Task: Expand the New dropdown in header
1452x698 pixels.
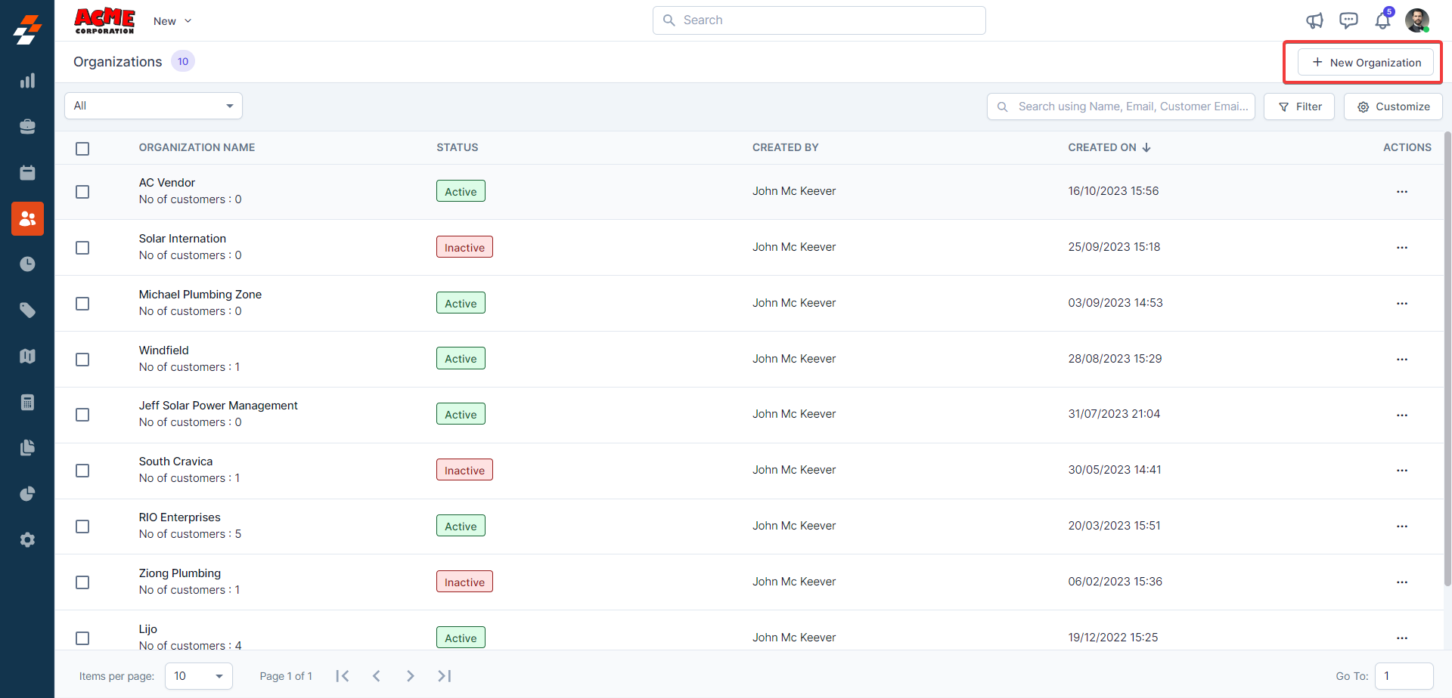Action: click(x=172, y=21)
